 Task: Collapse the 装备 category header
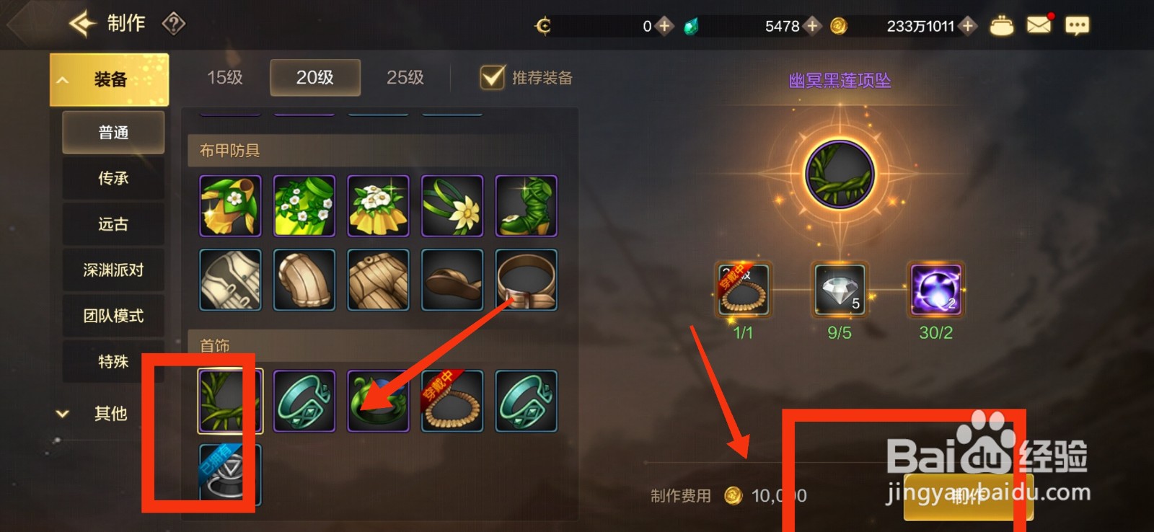(x=109, y=79)
